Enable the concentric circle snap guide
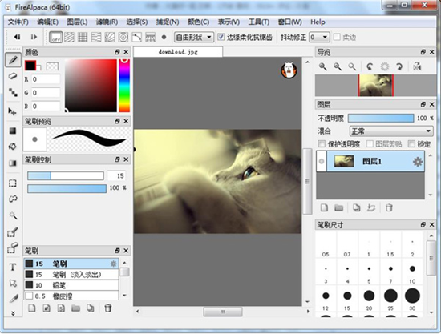 [123, 37]
